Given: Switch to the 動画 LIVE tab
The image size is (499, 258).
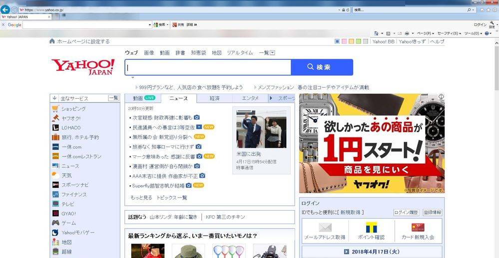Looking at the screenshot, I should point(143,99).
